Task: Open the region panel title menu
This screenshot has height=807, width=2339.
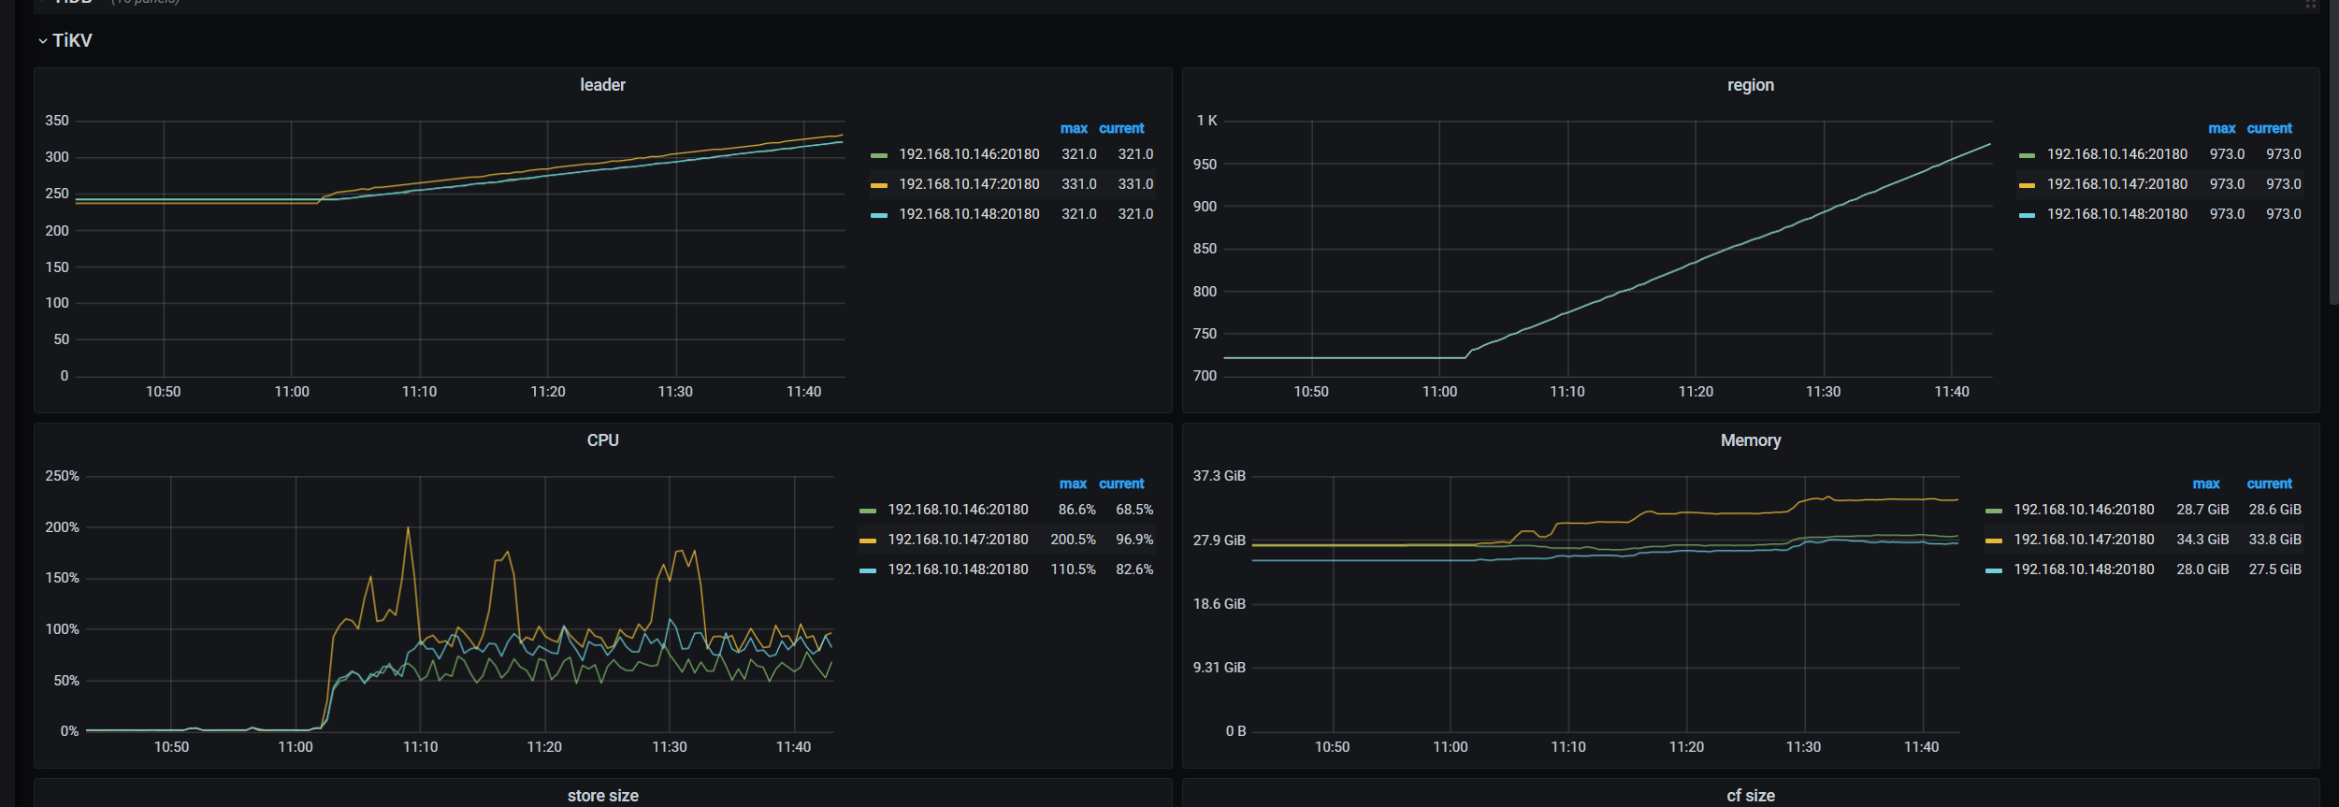Action: pos(1750,85)
